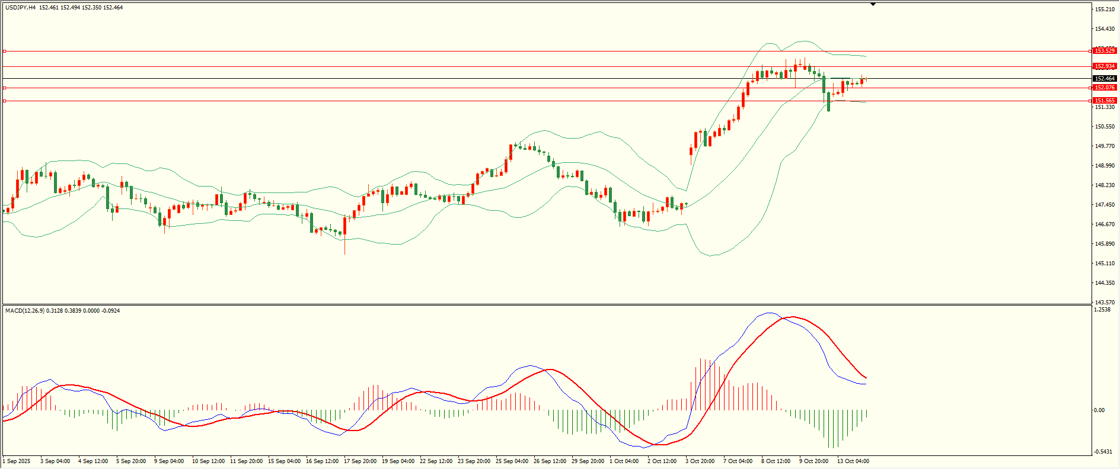Select the red 151.565 price label

[x=1105, y=101]
